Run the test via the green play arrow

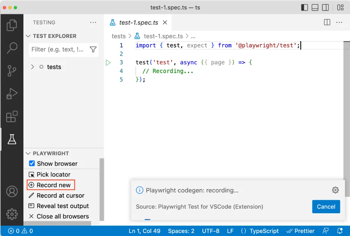108,62
